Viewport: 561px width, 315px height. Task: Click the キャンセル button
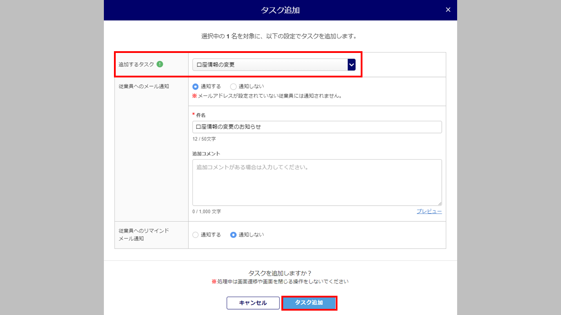click(x=253, y=303)
